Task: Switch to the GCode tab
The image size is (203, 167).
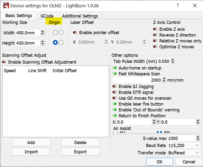Action: pos(47,16)
